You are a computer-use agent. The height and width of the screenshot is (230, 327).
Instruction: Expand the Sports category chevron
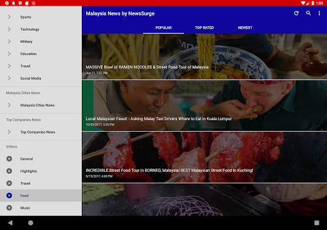click(x=9, y=17)
